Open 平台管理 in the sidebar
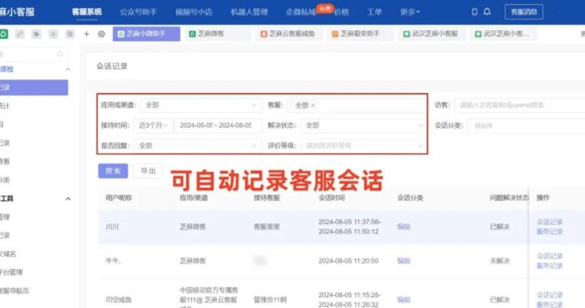This screenshot has width=585, height=308. tap(11, 272)
